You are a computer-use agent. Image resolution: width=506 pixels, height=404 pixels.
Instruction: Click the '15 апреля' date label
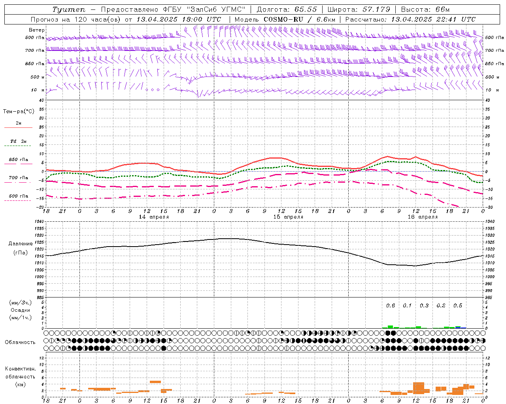click(288, 217)
